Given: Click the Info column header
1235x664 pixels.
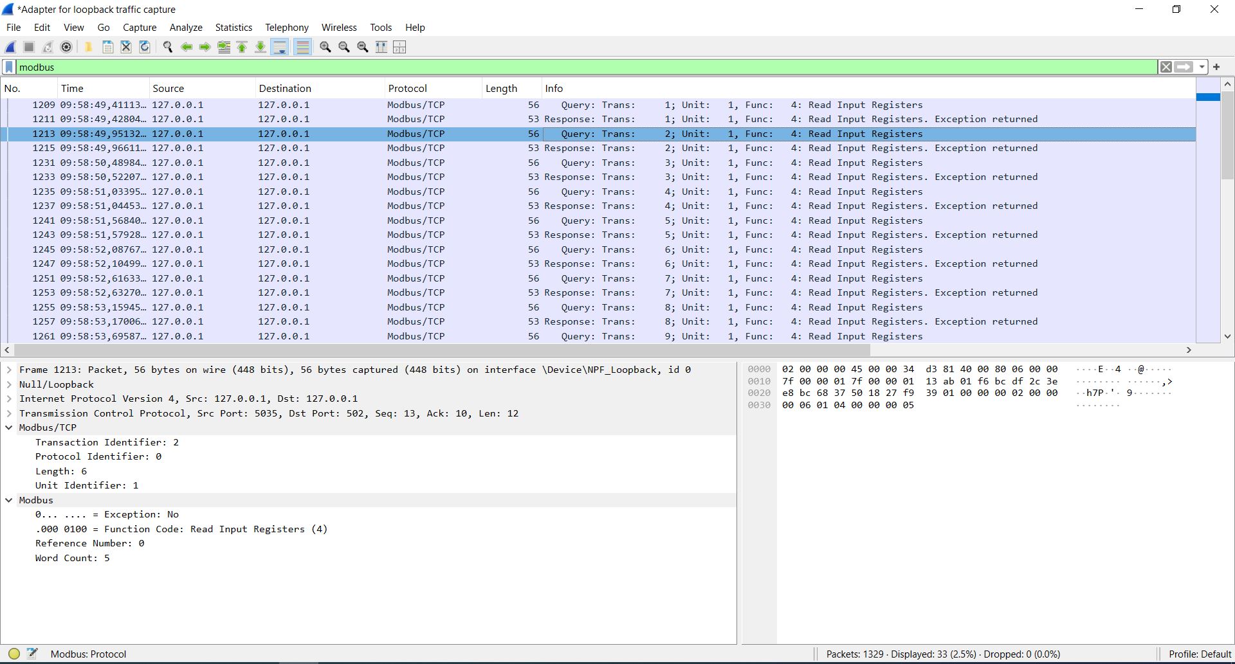Looking at the screenshot, I should click(x=868, y=89).
